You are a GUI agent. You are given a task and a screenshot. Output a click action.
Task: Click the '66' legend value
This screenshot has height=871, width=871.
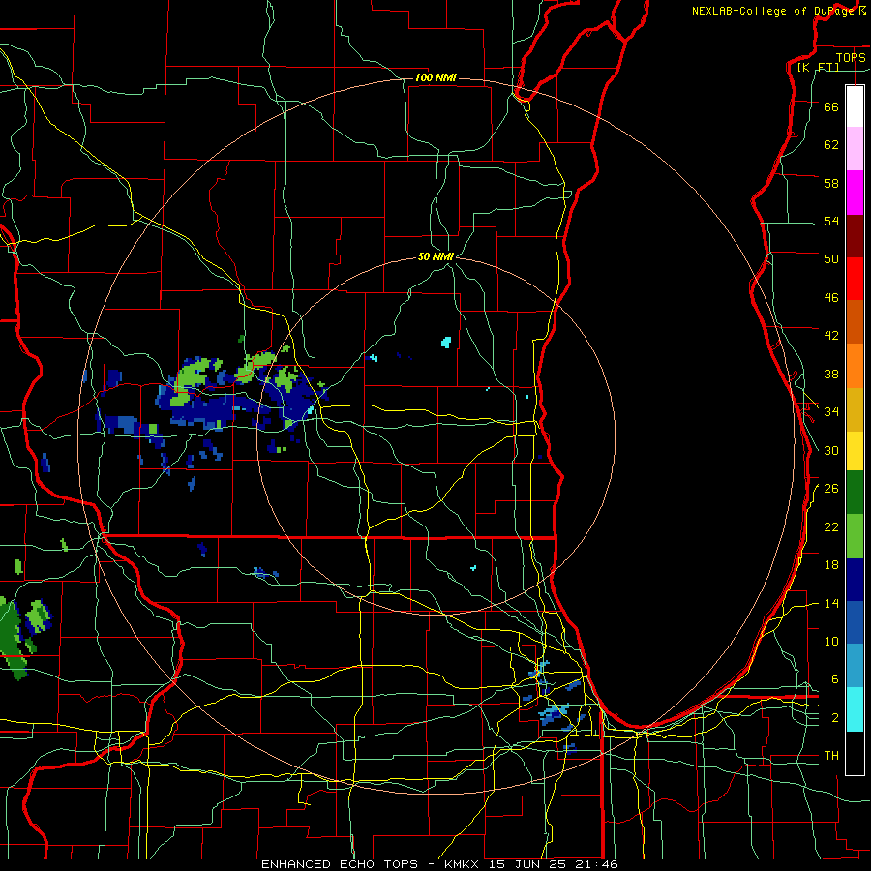pyautogui.click(x=831, y=106)
